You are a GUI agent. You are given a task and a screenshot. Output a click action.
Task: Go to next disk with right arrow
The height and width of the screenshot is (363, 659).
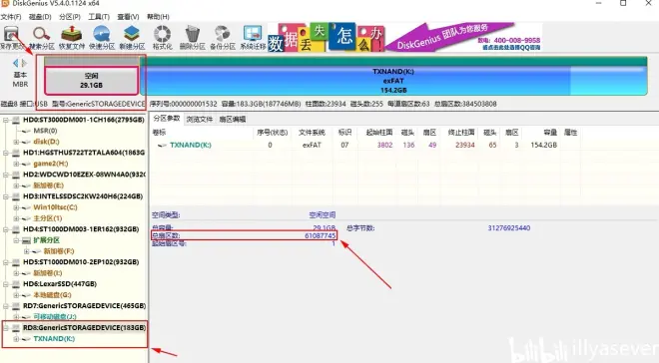24,63
